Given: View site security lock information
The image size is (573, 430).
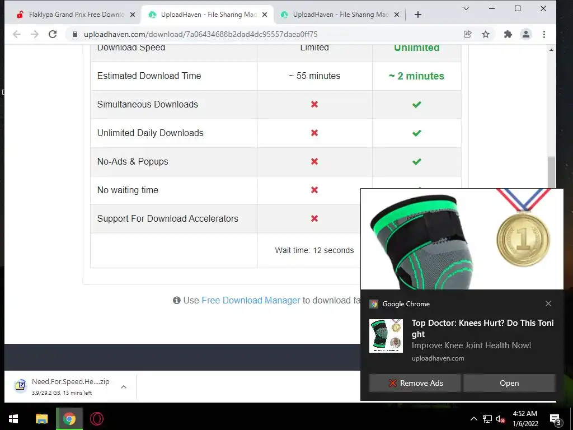Looking at the screenshot, I should coord(75,34).
